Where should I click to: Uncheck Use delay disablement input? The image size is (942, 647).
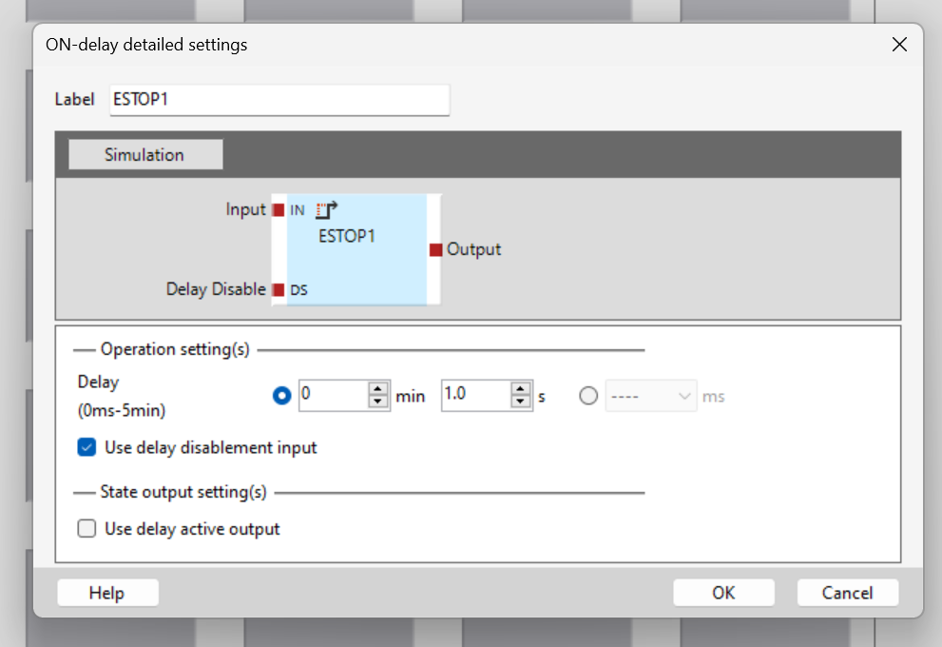pos(87,447)
